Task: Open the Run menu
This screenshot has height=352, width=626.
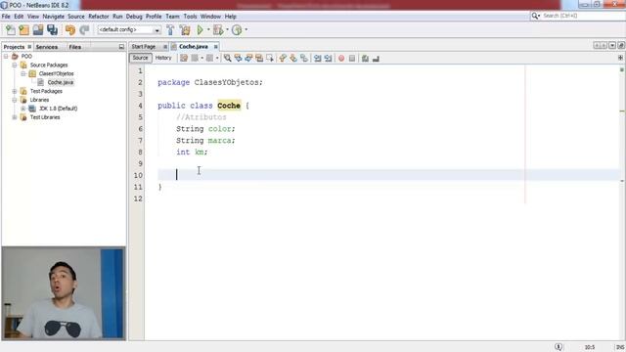Action: click(117, 17)
